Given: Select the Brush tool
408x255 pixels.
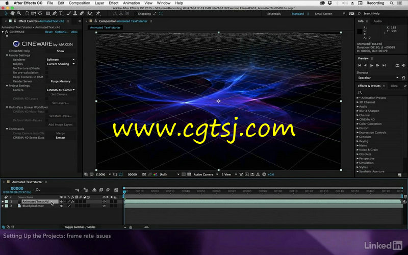Looking at the screenshot, I should [x=69, y=13].
